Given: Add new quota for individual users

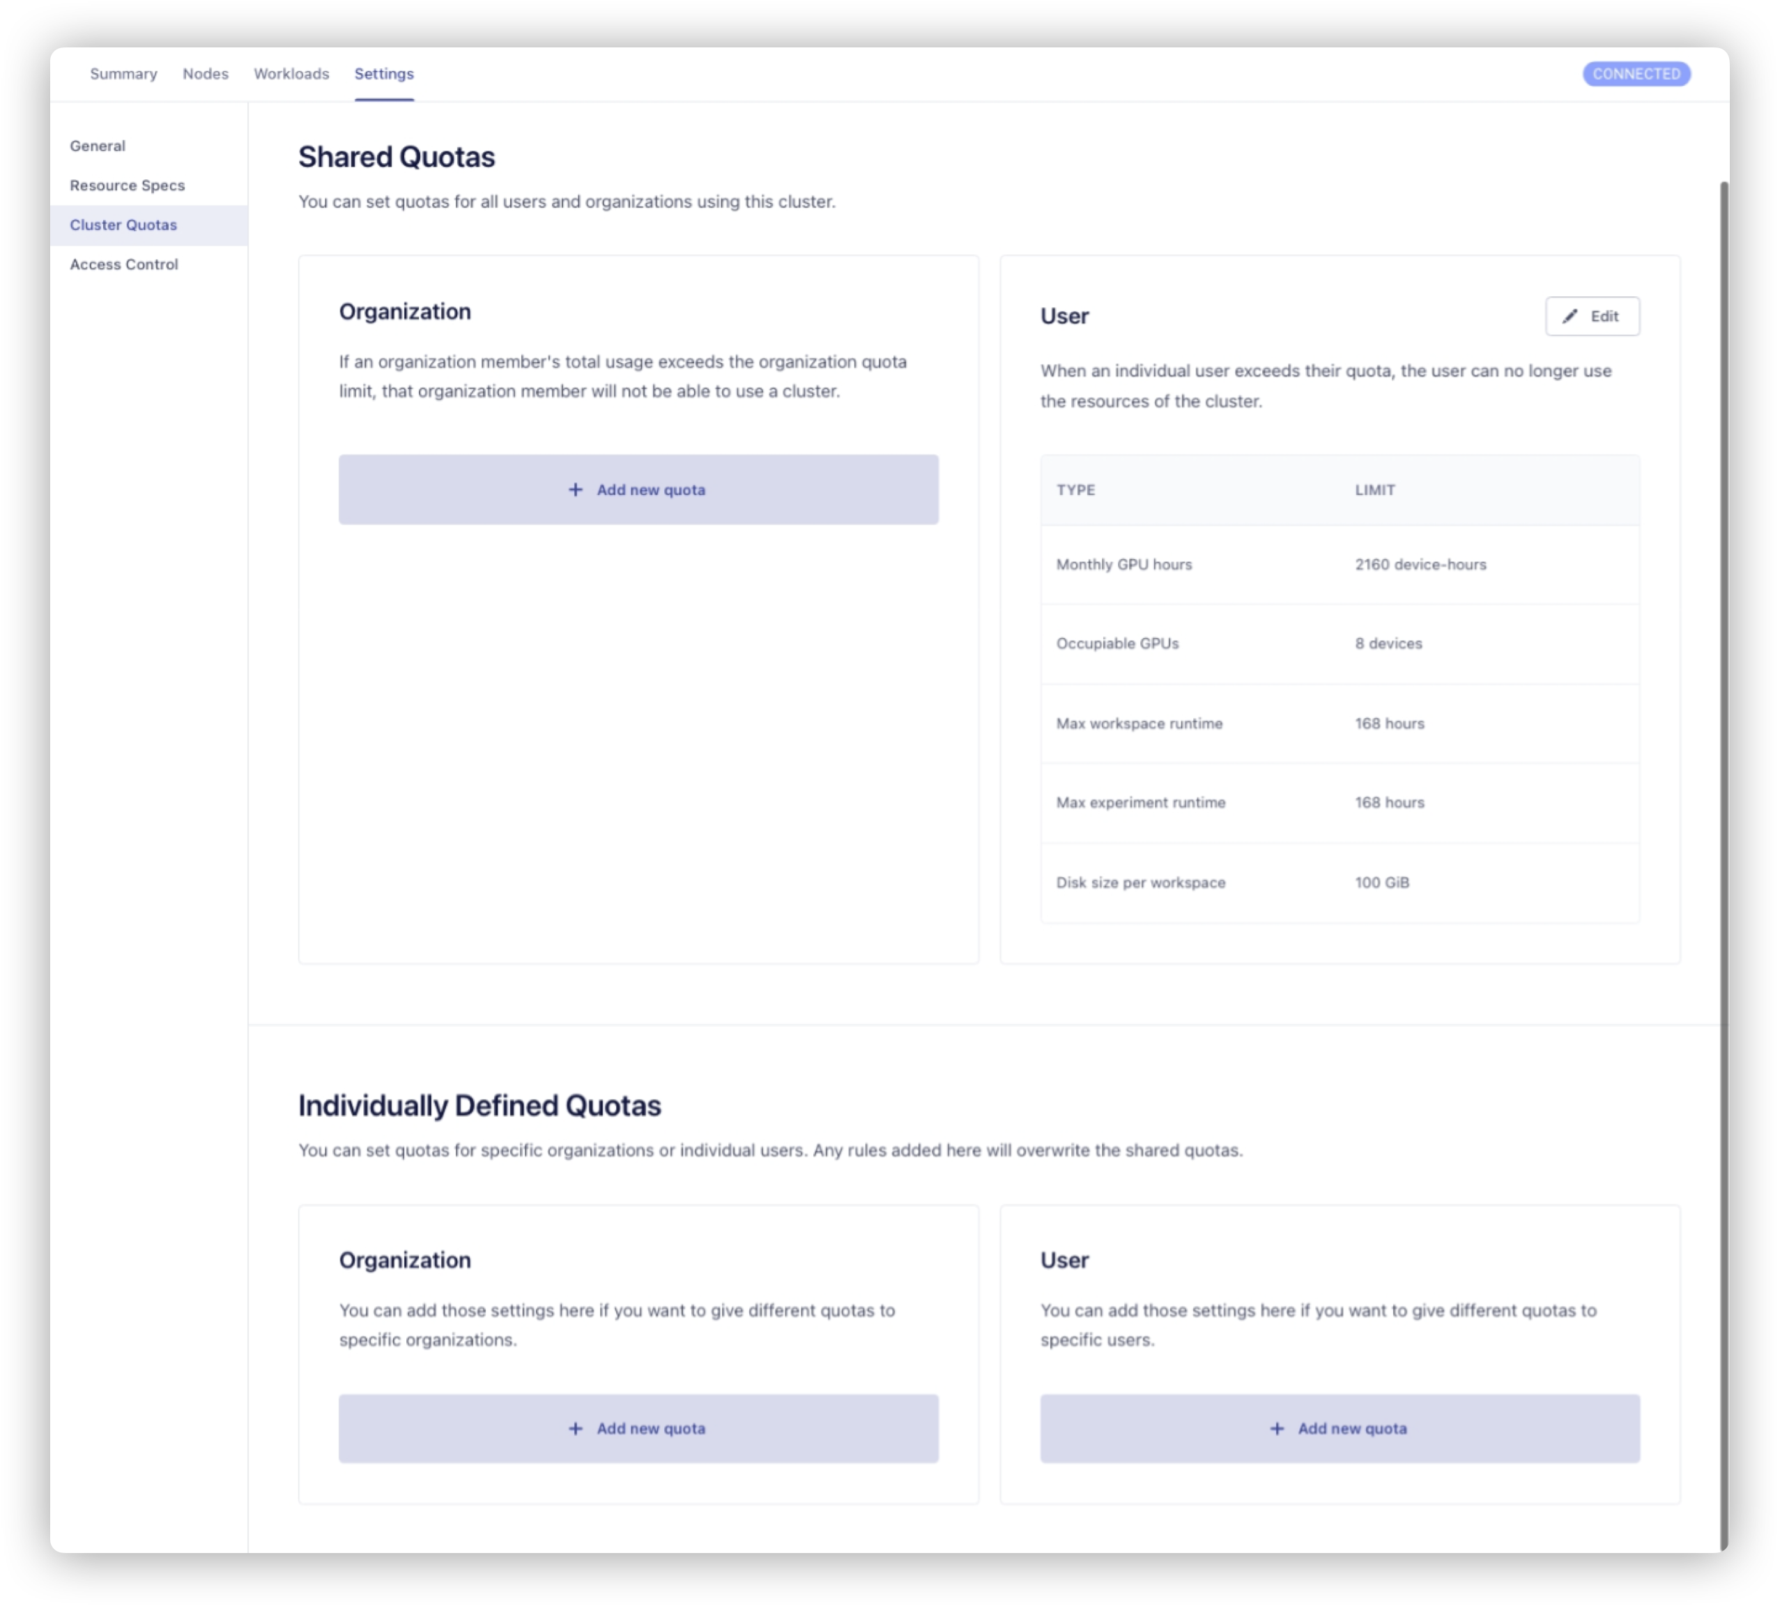Looking at the screenshot, I should pyautogui.click(x=1340, y=1429).
